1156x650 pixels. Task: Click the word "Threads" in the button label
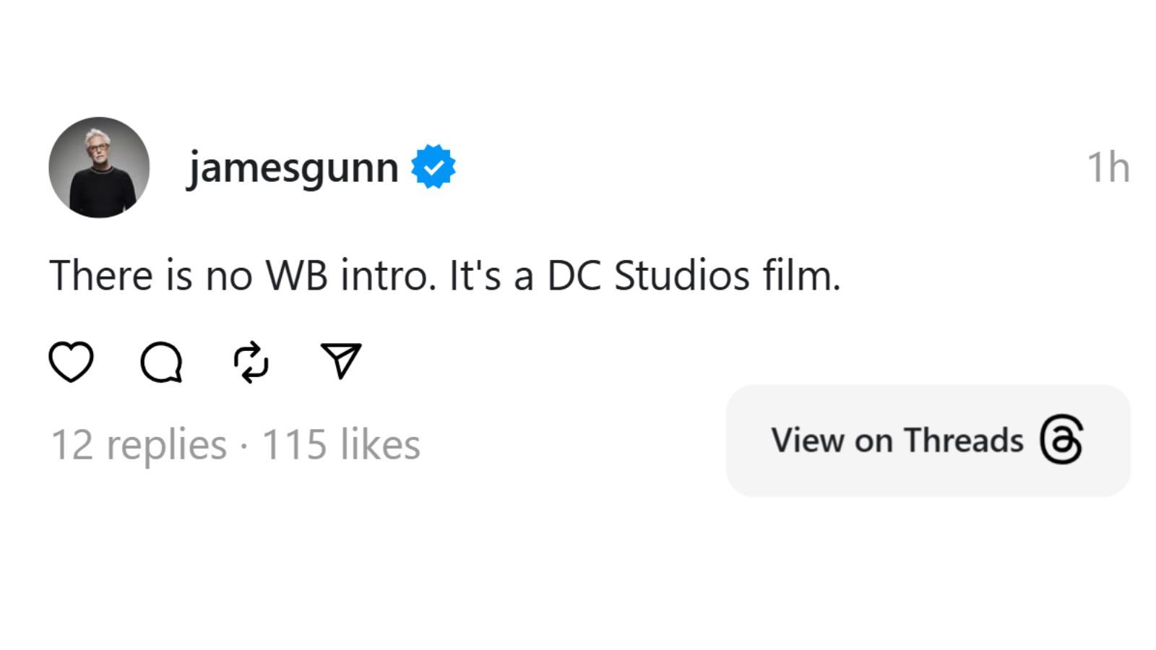[963, 440]
